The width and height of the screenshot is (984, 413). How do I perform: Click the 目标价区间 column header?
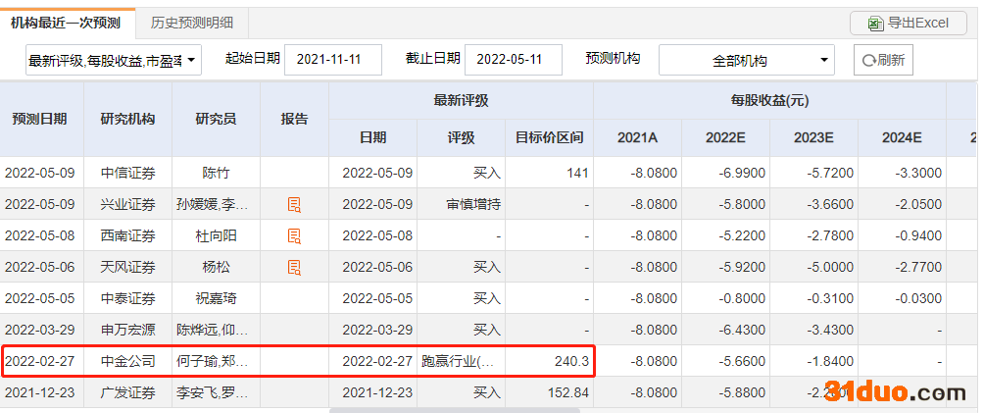point(549,138)
